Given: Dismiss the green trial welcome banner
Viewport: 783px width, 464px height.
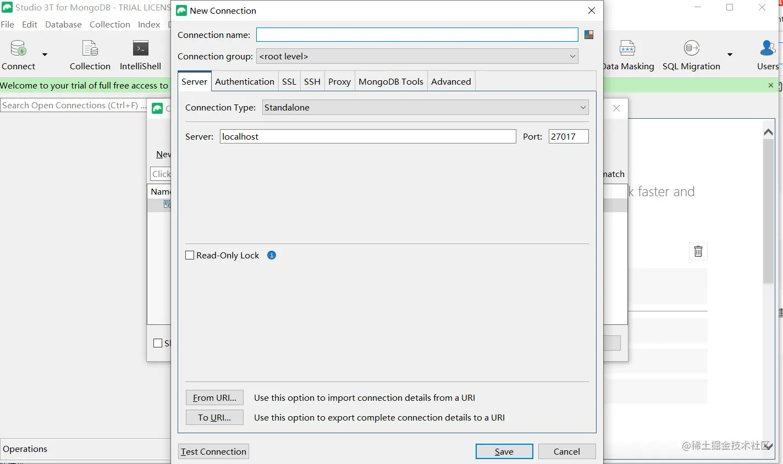Looking at the screenshot, I should point(771,85).
